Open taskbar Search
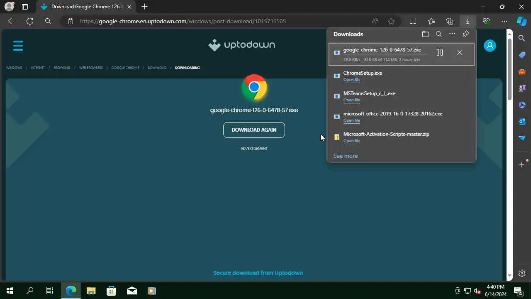 [x=30, y=291]
